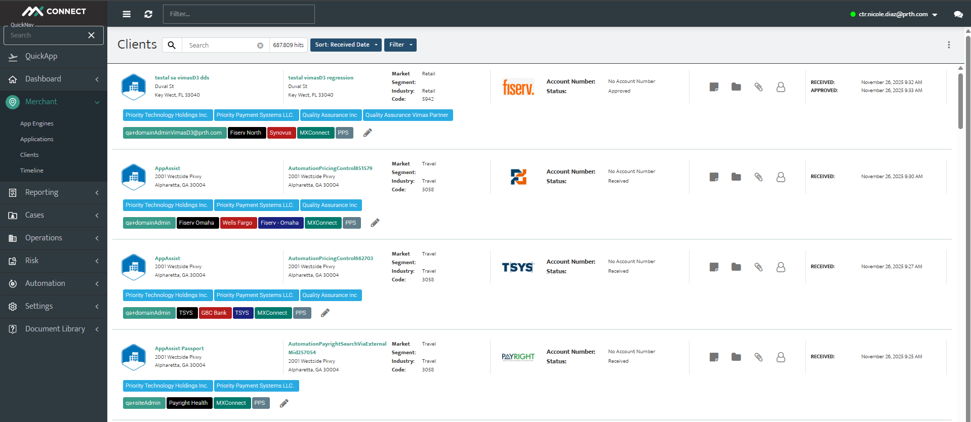Image resolution: width=971 pixels, height=422 pixels.
Task: Open user icon for testal vimasD3 row
Action: point(781,87)
